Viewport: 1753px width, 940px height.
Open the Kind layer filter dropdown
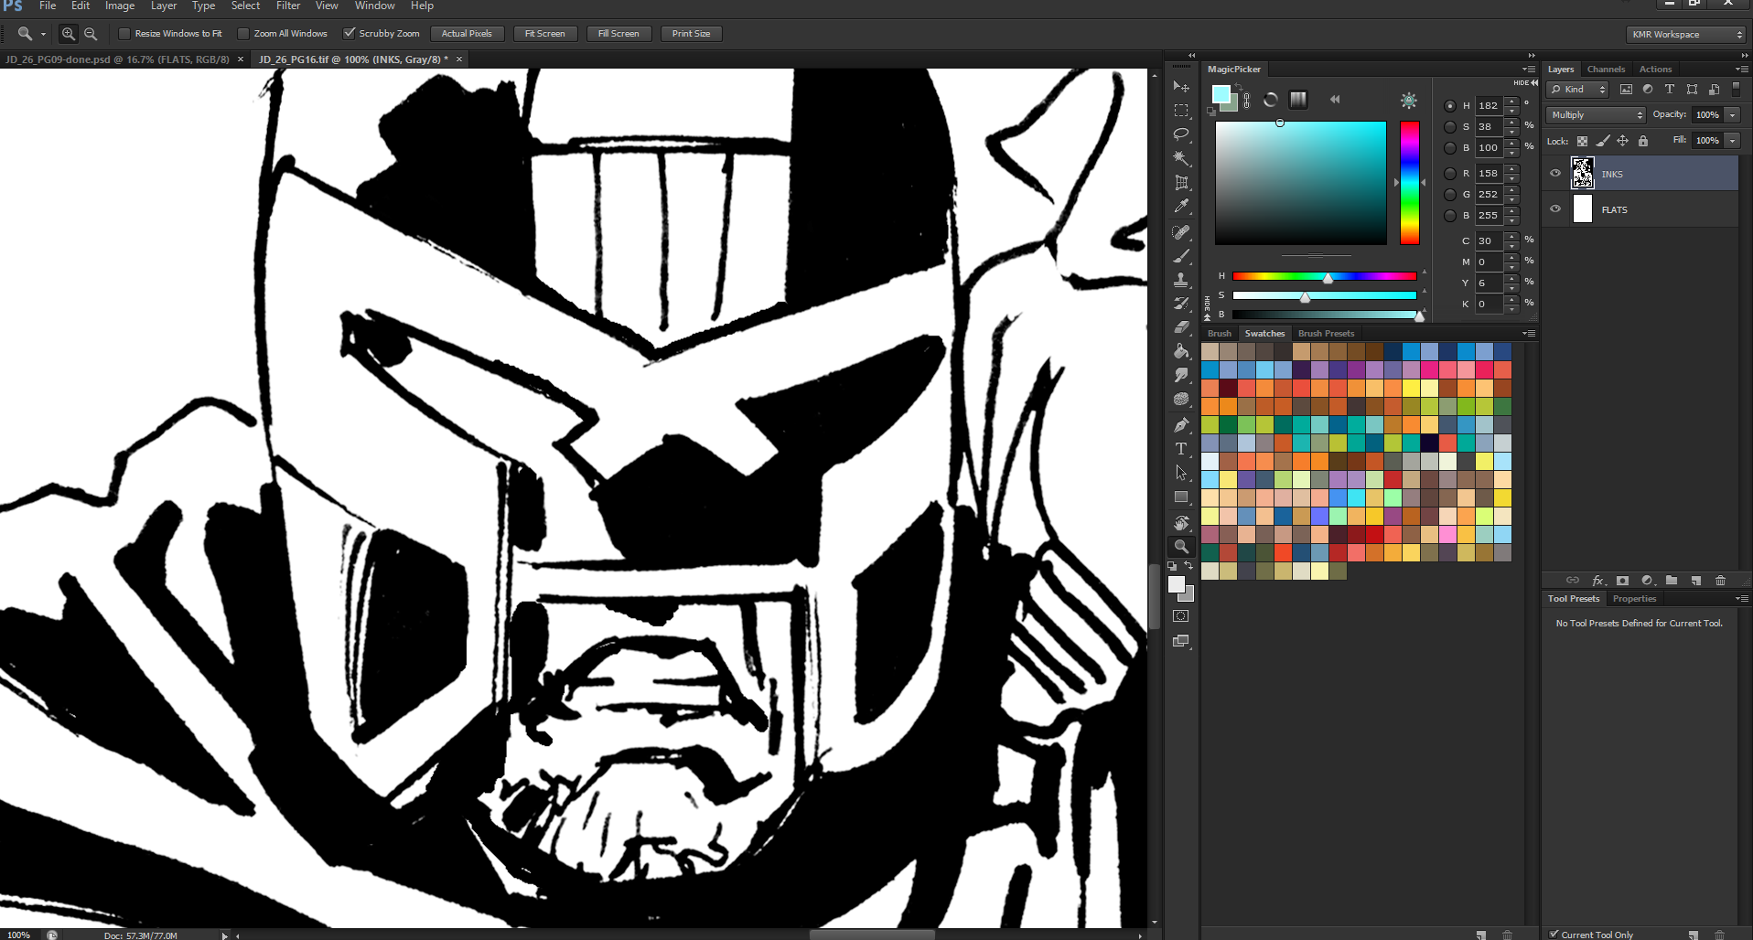click(1577, 90)
